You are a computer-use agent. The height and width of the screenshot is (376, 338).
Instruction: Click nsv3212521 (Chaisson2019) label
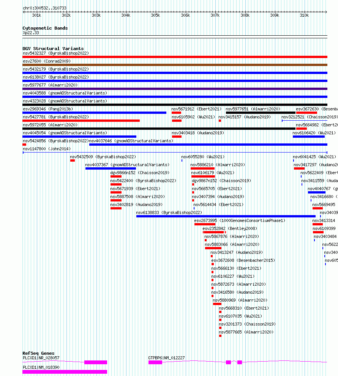[x=310, y=117]
